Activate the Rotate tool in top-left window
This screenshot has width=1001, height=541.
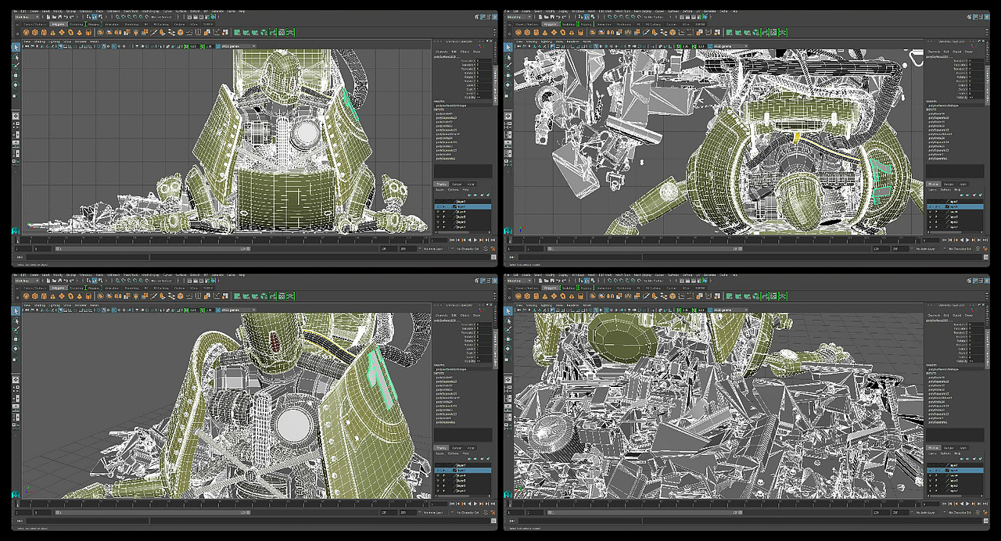point(16,84)
